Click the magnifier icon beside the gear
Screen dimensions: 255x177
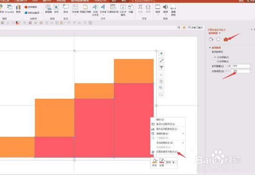(x=179, y=28)
